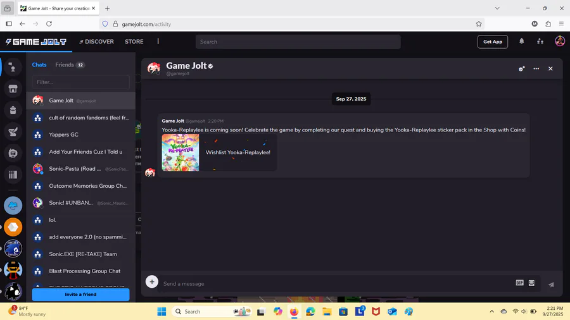The width and height of the screenshot is (570, 320).
Task: Bookmark this page with the star icon
Action: pyautogui.click(x=479, y=24)
